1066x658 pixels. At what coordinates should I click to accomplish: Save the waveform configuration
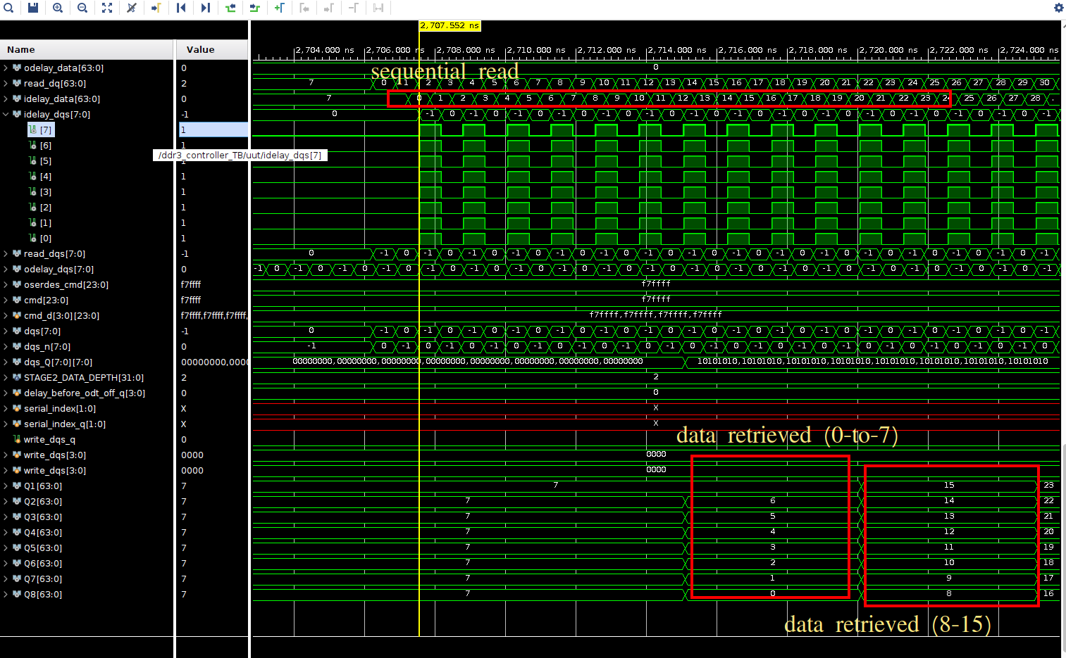pyautogui.click(x=33, y=8)
